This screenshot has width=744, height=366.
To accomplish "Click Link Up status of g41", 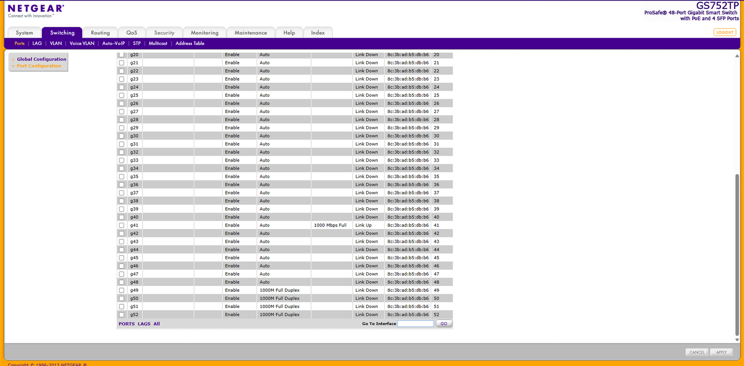I will [x=364, y=225].
